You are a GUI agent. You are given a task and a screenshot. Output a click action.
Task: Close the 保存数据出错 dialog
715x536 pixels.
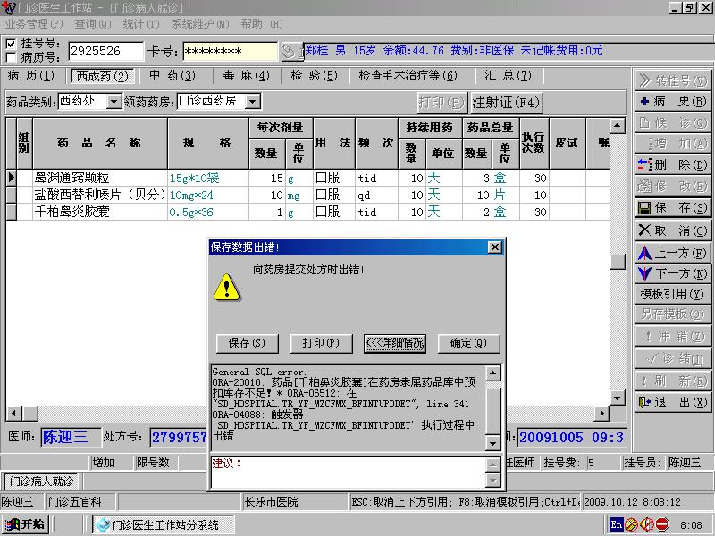click(x=495, y=247)
